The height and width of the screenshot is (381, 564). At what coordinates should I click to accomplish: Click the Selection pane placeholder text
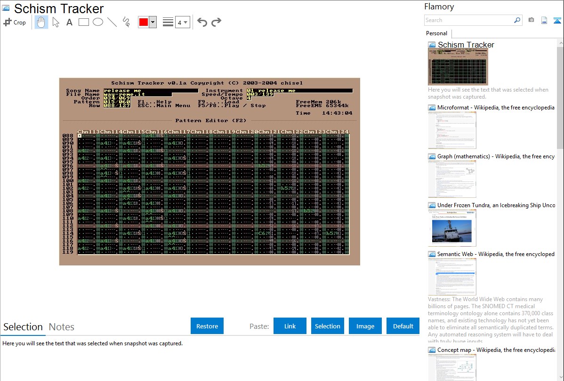[92, 344]
